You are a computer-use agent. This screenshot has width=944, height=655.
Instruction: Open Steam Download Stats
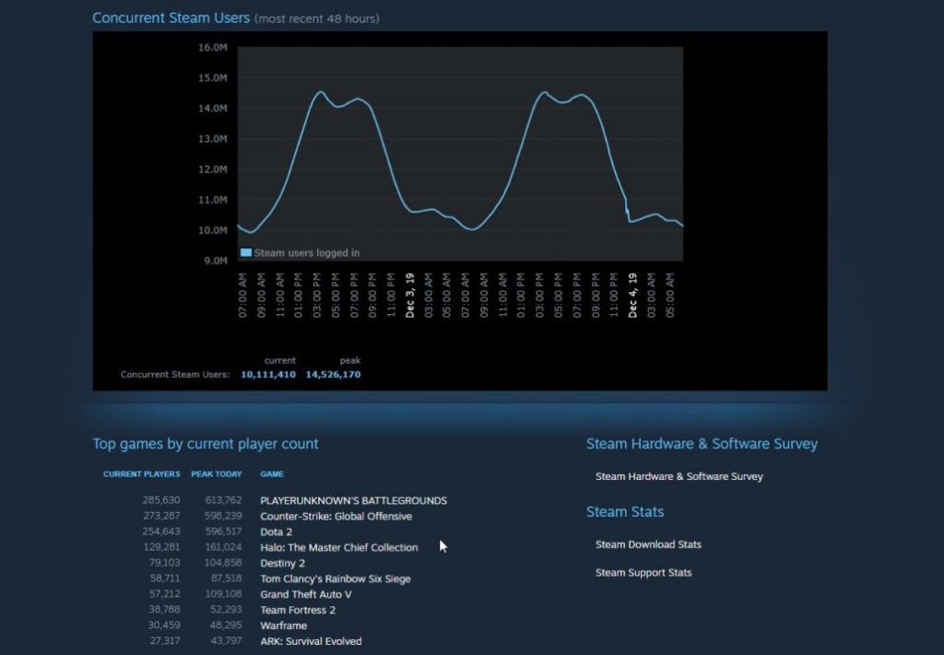pos(649,544)
